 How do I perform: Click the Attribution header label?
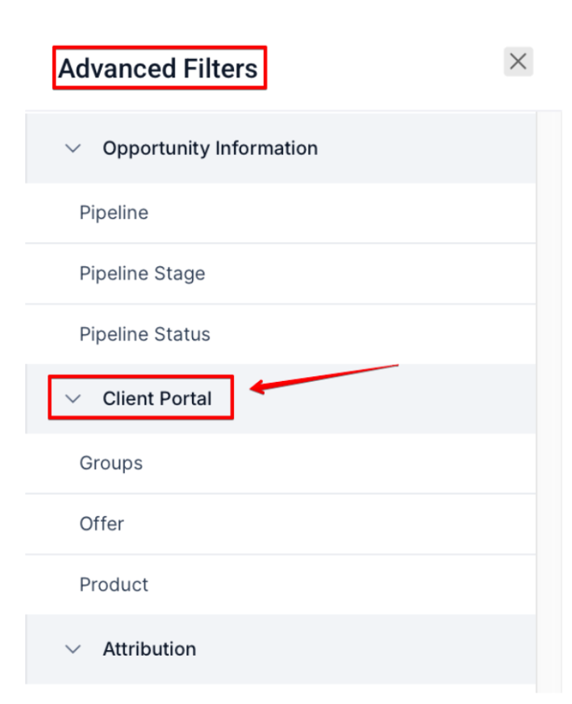149,649
